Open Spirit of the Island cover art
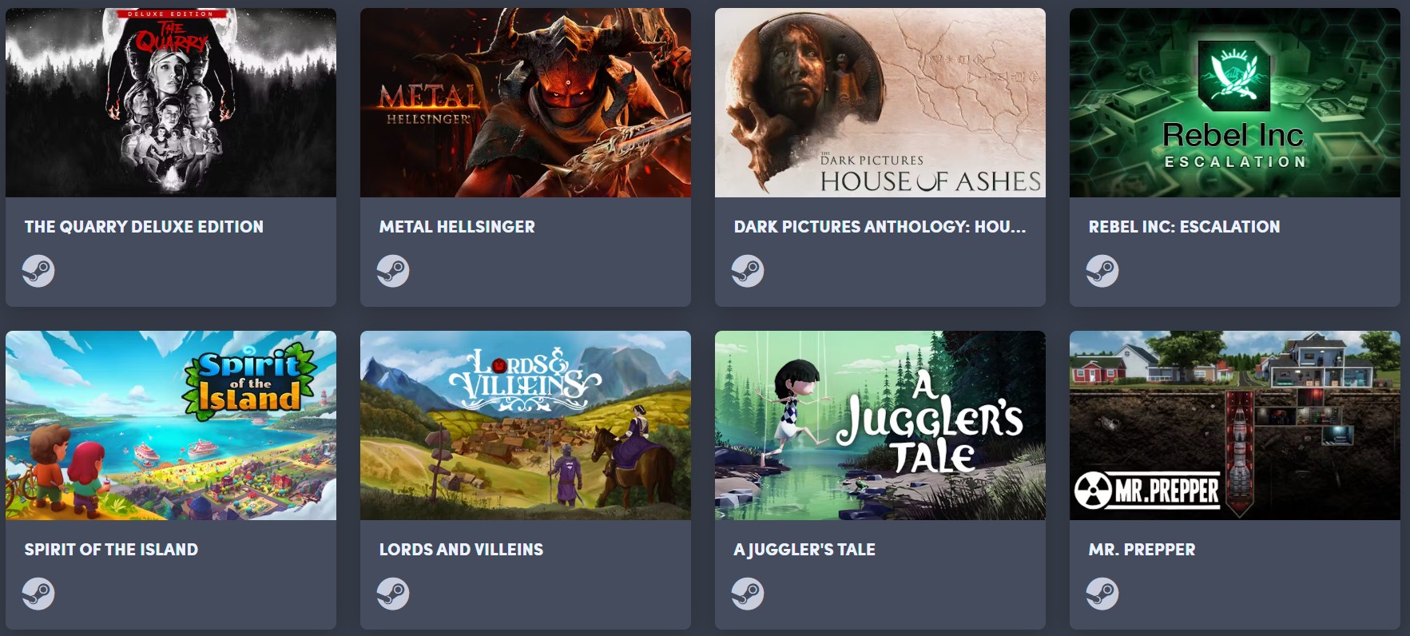This screenshot has width=1410, height=636. (171, 425)
